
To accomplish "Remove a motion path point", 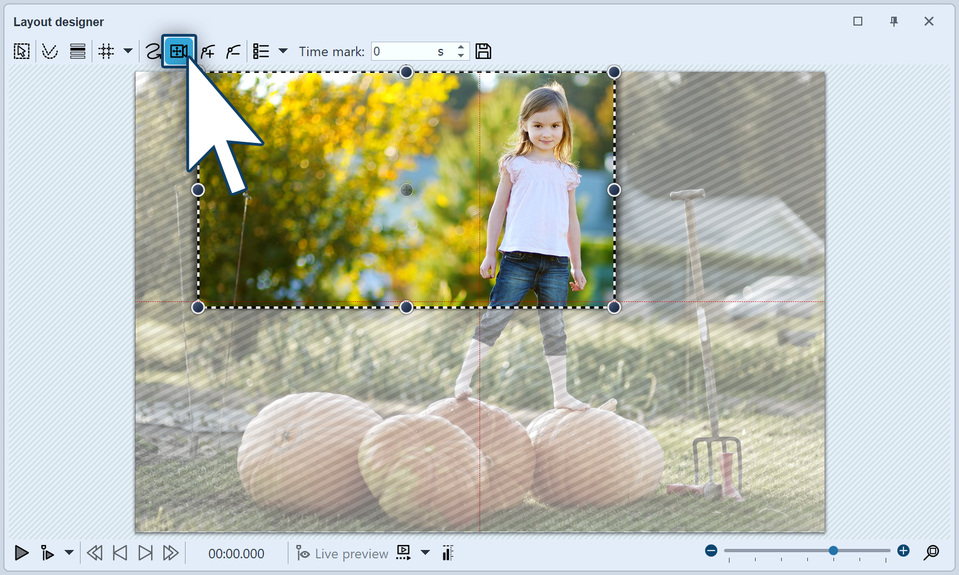I will (x=232, y=51).
